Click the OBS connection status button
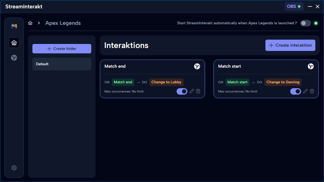324x182 pixels. (294, 6)
